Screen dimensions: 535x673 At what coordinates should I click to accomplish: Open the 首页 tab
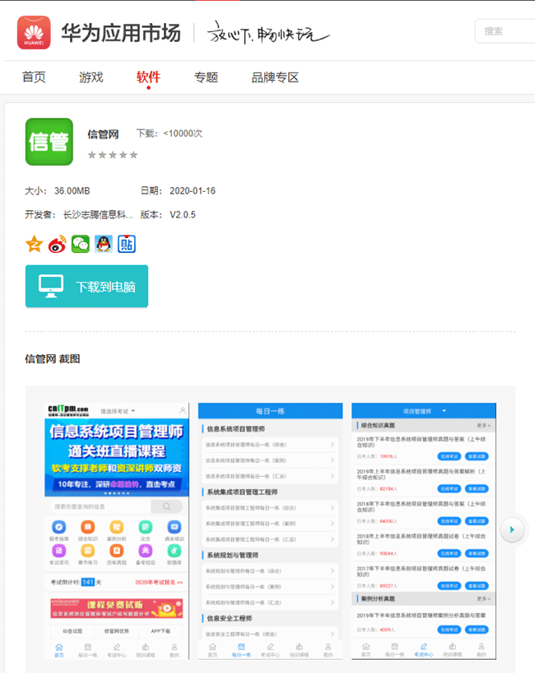[34, 77]
